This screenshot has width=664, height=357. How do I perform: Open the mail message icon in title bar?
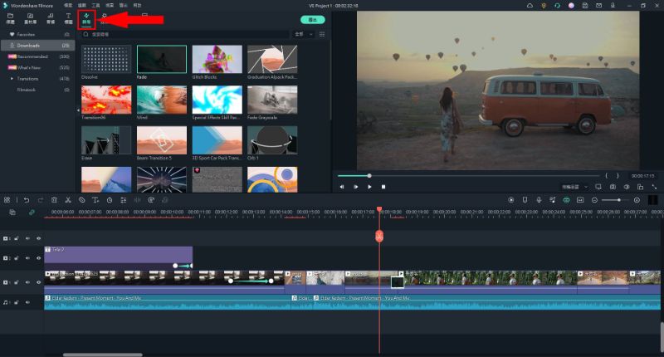click(598, 6)
